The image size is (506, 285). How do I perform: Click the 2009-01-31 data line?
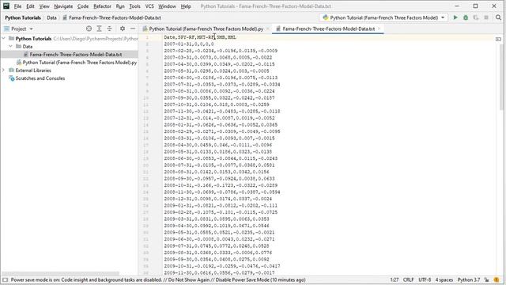coord(221,206)
